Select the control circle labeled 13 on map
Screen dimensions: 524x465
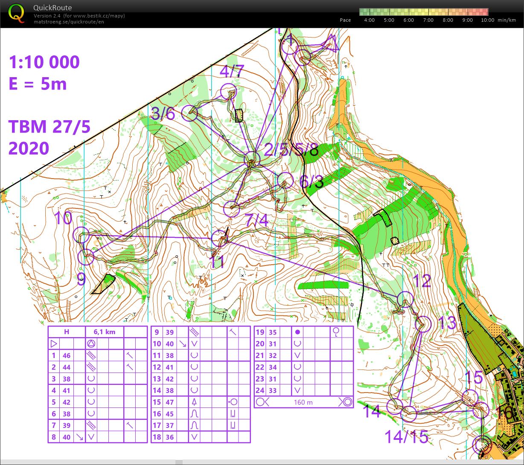pos(423,324)
